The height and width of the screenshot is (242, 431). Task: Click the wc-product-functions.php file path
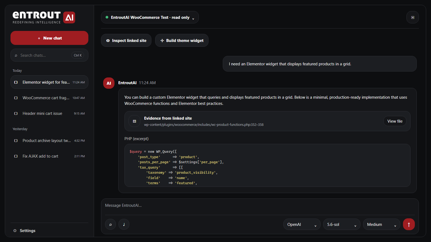click(204, 125)
